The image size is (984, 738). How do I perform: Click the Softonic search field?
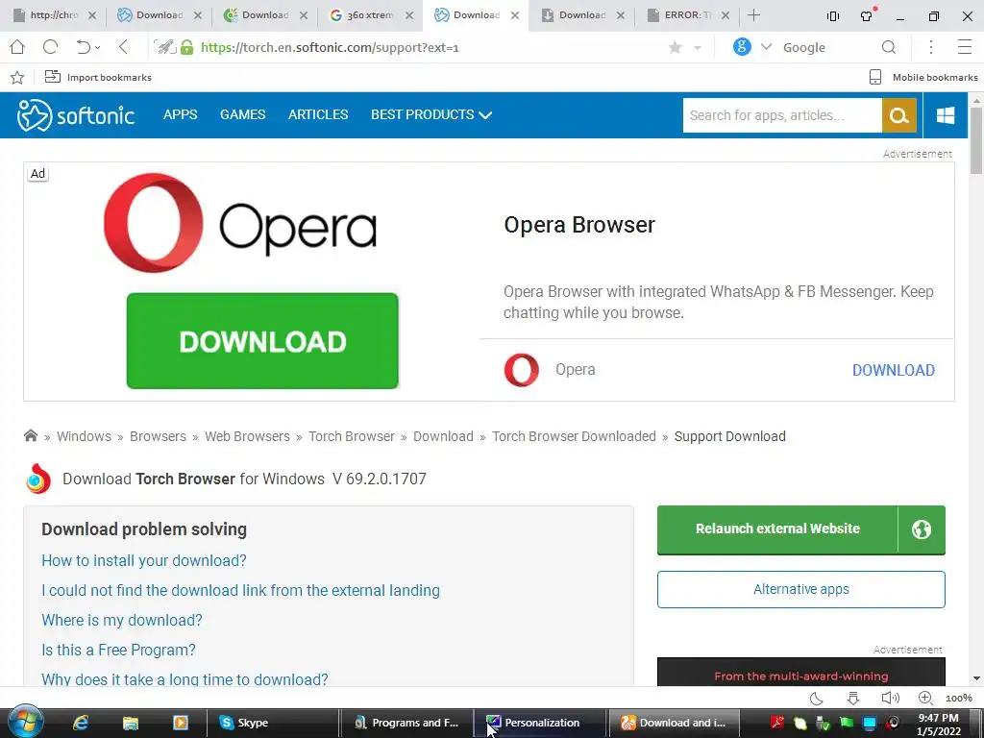click(782, 115)
